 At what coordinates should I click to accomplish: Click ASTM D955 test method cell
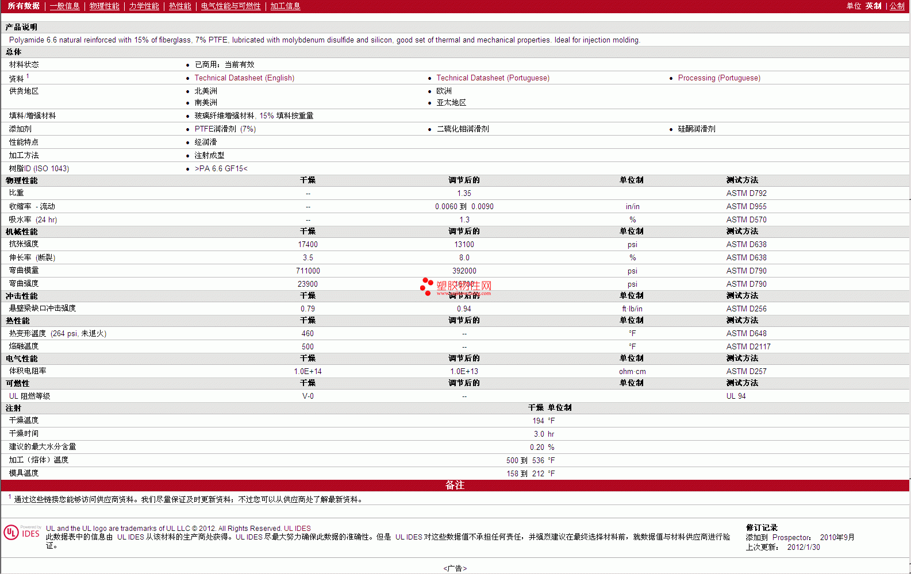[x=746, y=206]
